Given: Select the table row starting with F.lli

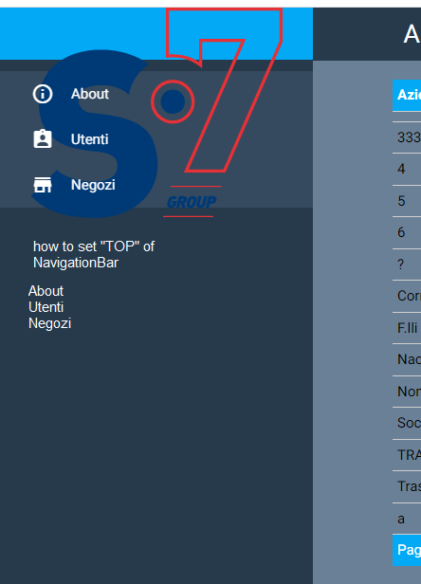Looking at the screenshot, I should [407, 328].
